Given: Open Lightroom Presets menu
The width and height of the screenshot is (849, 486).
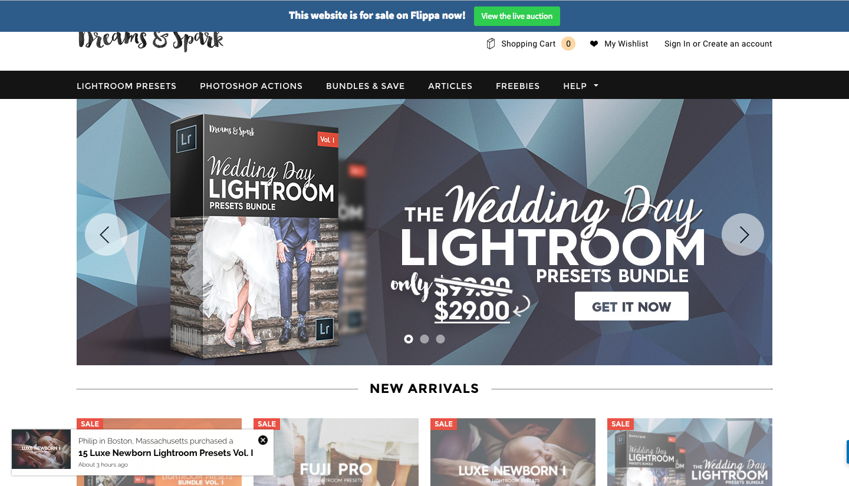Looking at the screenshot, I should [x=127, y=86].
